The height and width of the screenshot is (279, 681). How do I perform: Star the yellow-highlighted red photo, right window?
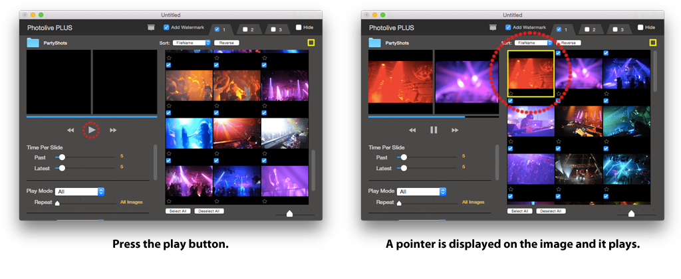[511, 93]
